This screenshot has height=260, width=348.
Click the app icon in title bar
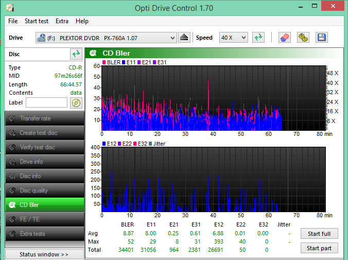(x=10, y=8)
